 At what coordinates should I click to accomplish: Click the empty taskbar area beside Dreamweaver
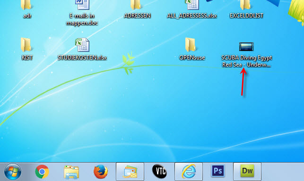[283, 172]
